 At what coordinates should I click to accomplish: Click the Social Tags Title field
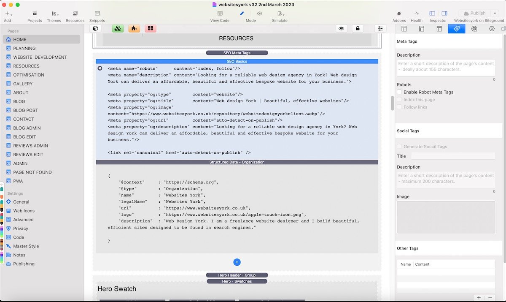coord(453,156)
